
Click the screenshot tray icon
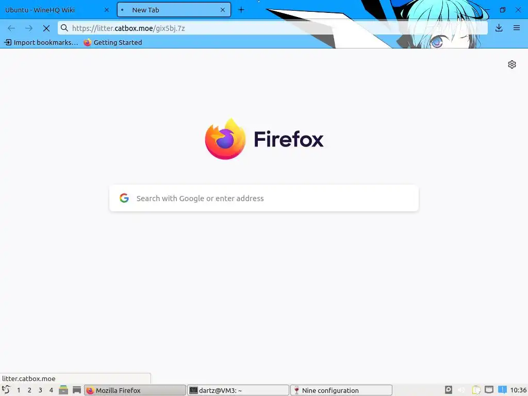(x=449, y=390)
